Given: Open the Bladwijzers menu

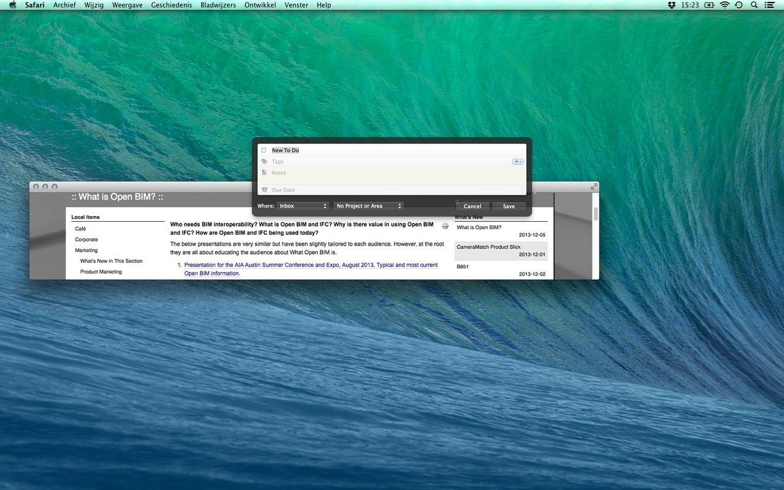Looking at the screenshot, I should point(218,5).
